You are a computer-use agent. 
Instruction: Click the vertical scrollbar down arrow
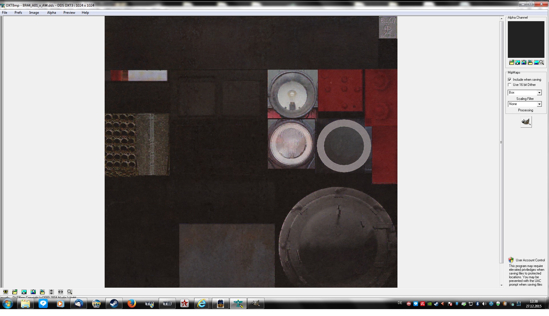(x=501, y=285)
